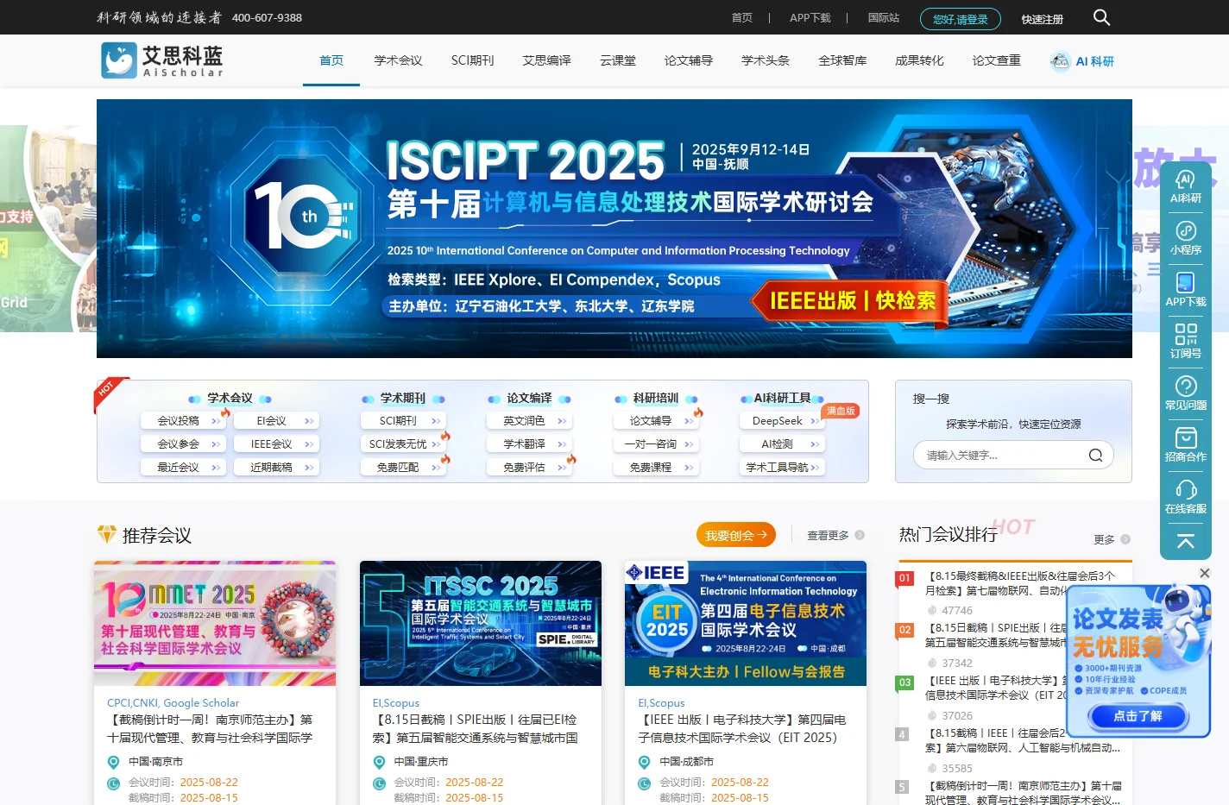Viewport: 1229px width, 805px height.
Task: Click the SCI期刊 quick link under 学术期刊
Action: [403, 421]
